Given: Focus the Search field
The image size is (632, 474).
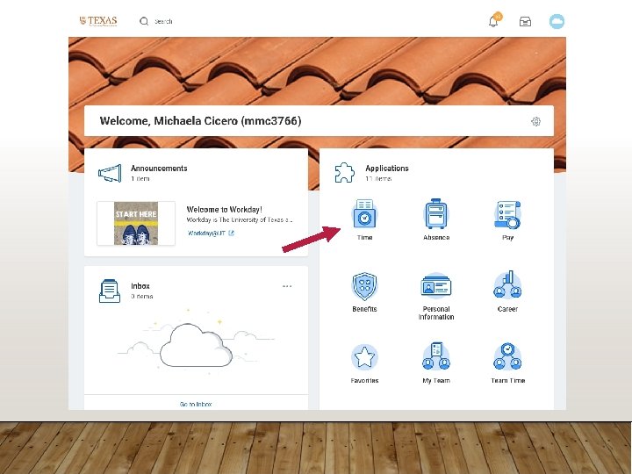Looking at the screenshot, I should click(x=163, y=21).
